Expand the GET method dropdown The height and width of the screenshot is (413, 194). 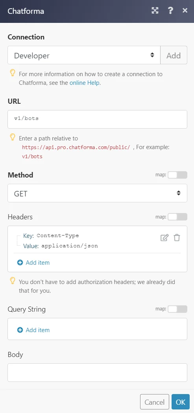pos(97,193)
